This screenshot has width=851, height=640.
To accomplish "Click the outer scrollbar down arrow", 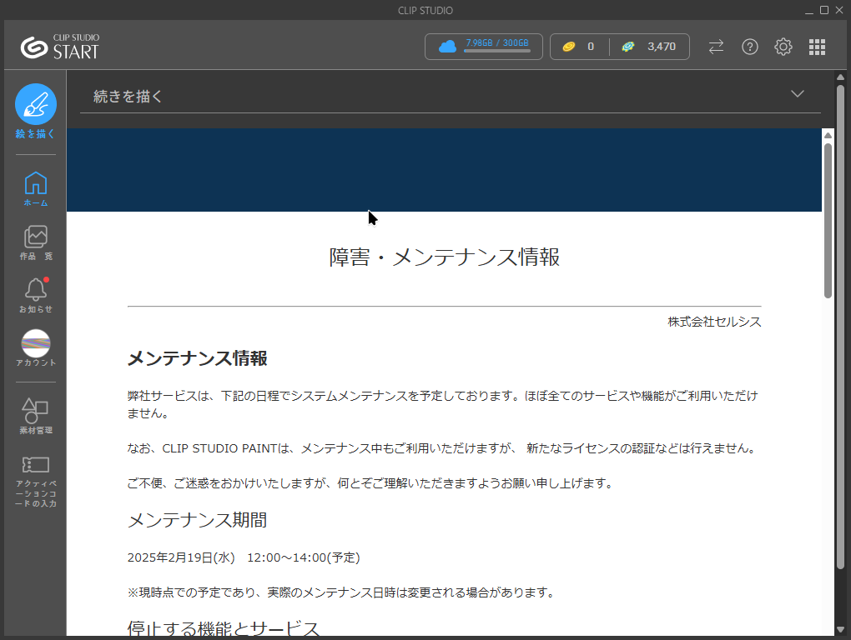I will pyautogui.click(x=840, y=629).
